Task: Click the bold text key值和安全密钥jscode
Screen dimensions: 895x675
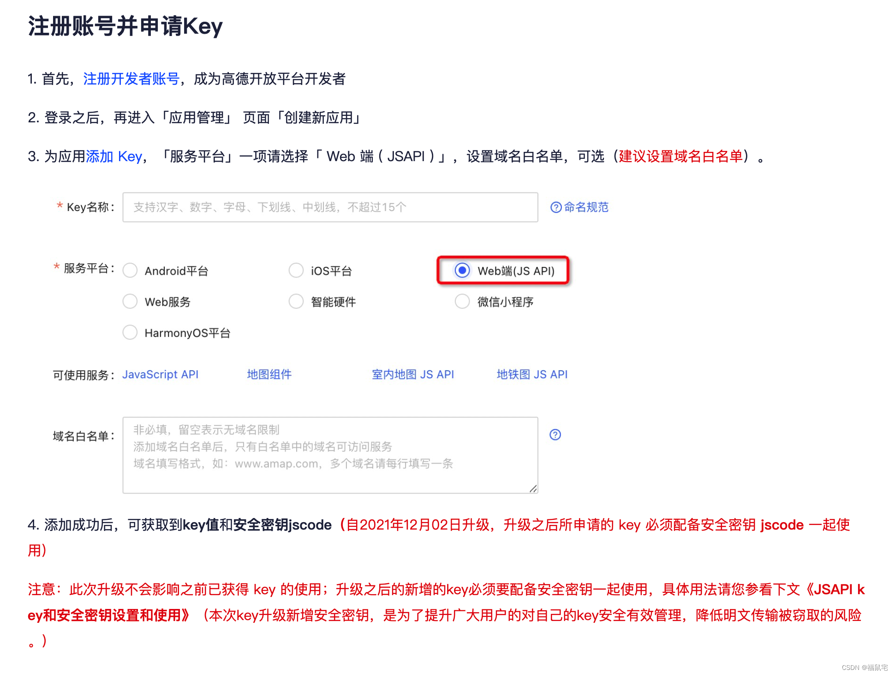Action: click(257, 525)
